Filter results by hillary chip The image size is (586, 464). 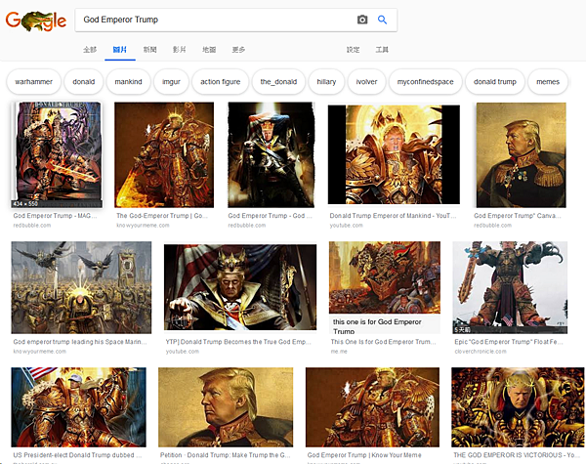[326, 81]
